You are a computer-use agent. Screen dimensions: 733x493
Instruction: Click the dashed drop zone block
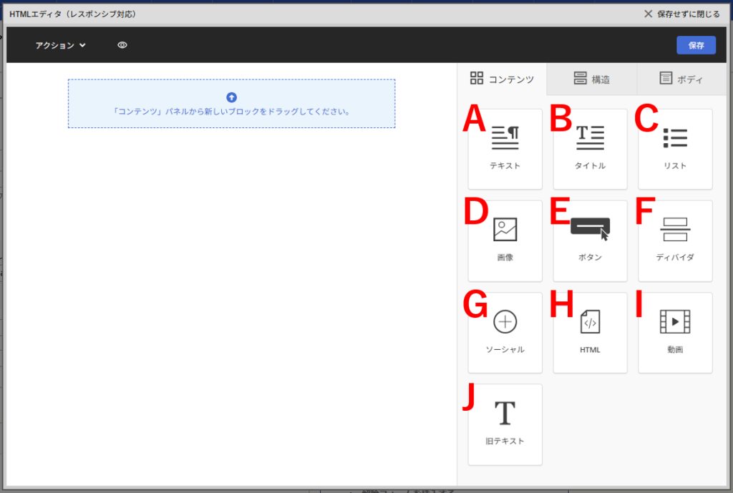click(x=231, y=103)
